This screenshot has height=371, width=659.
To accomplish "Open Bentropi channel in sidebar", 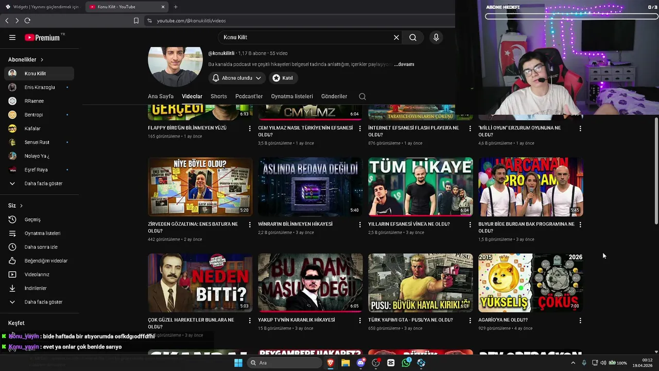I will (x=39, y=115).
